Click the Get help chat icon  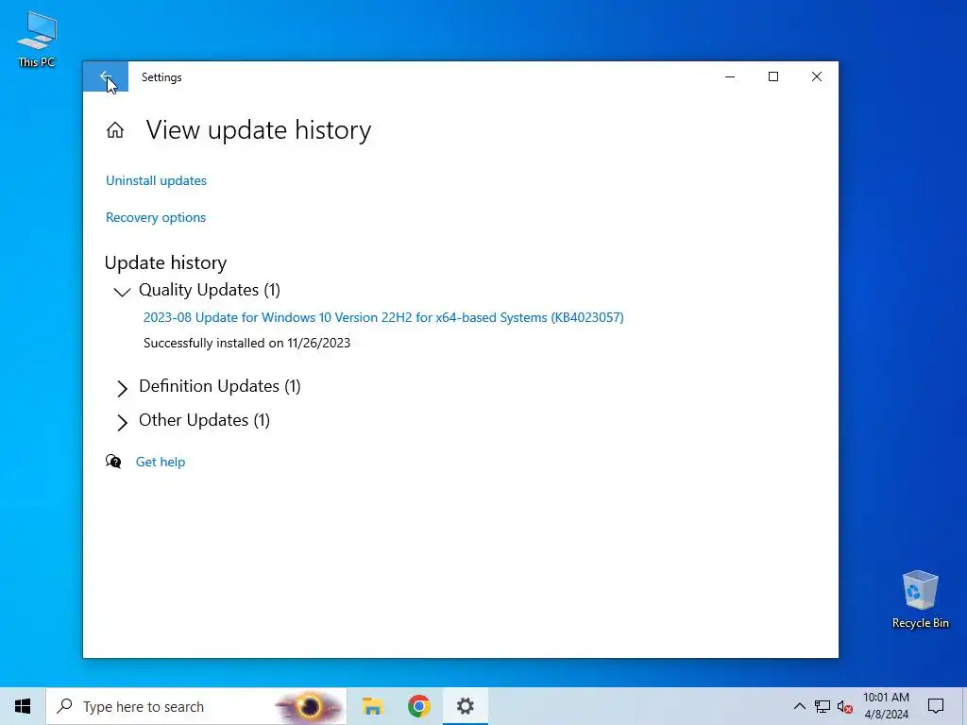tap(113, 461)
